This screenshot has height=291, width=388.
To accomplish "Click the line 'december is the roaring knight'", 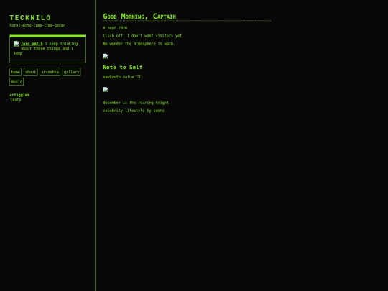I will coord(136,103).
